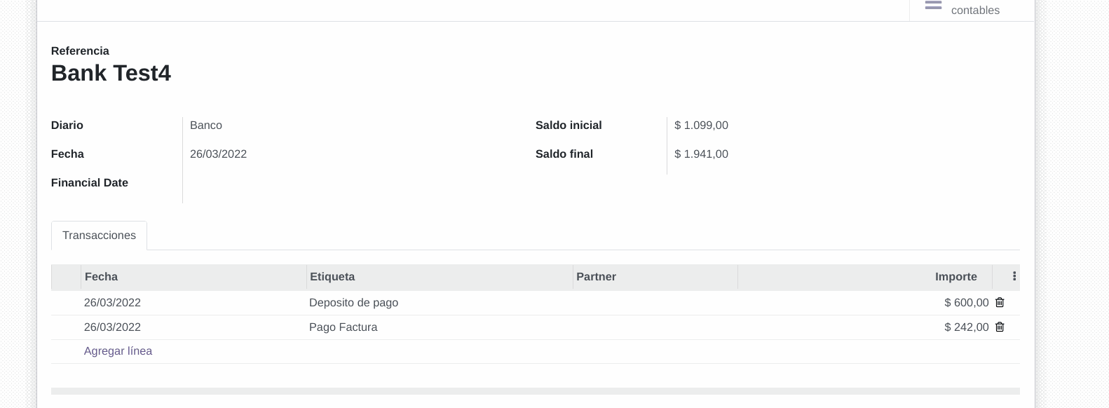
Task: Click the contables hamburger icon
Action: (933, 6)
